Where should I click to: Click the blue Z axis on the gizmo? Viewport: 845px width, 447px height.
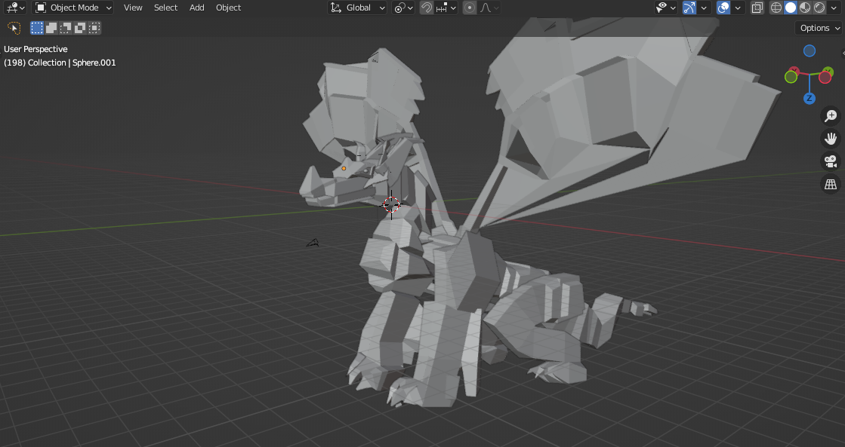click(x=809, y=99)
